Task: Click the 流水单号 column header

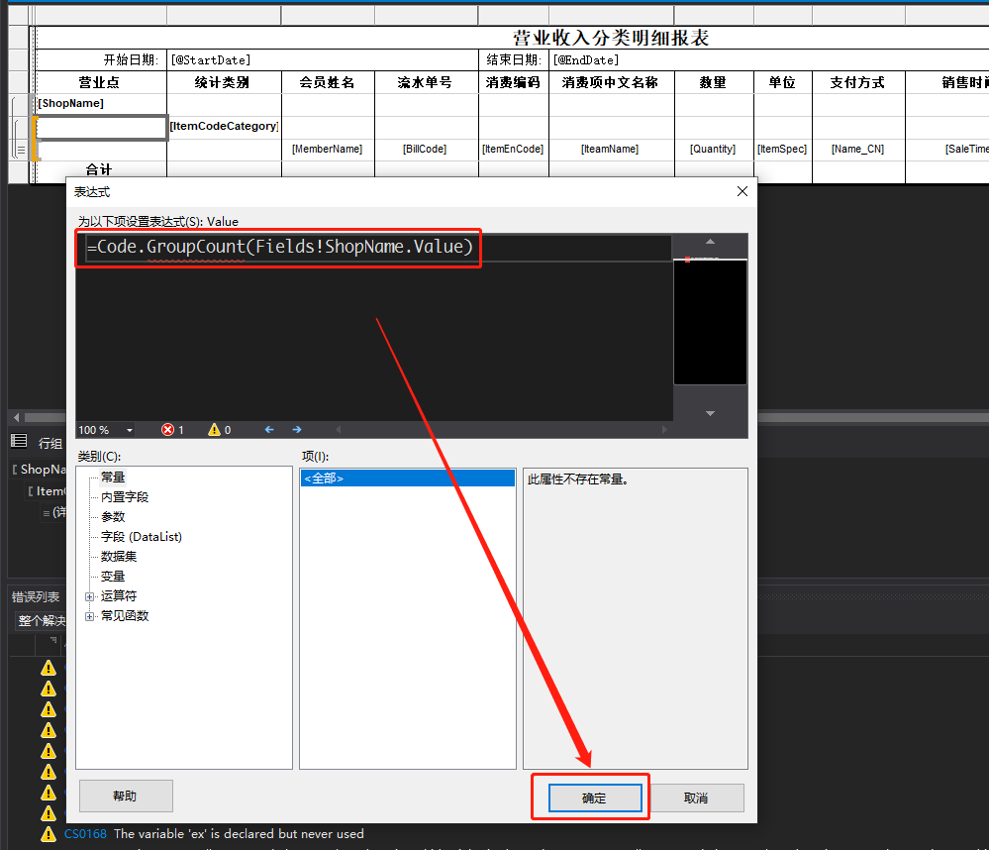Action: [425, 82]
